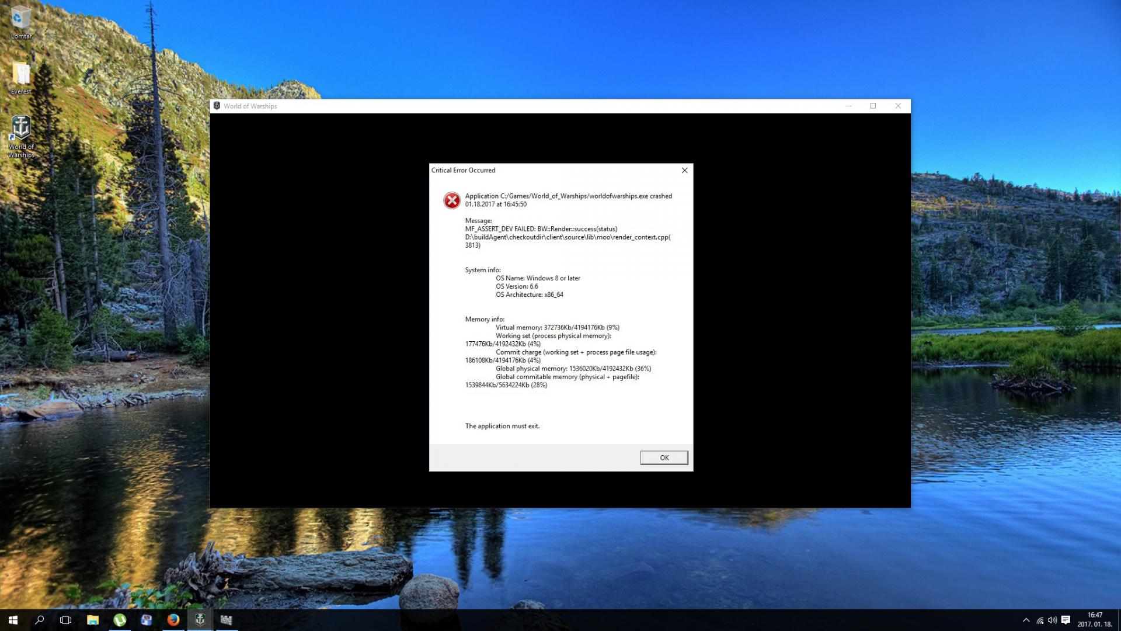Click OK in the Critical Error dialog

664,457
